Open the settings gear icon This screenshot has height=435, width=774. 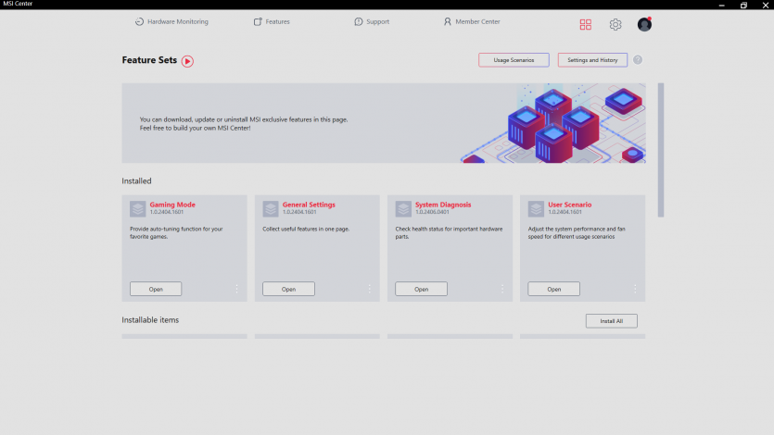tap(615, 25)
